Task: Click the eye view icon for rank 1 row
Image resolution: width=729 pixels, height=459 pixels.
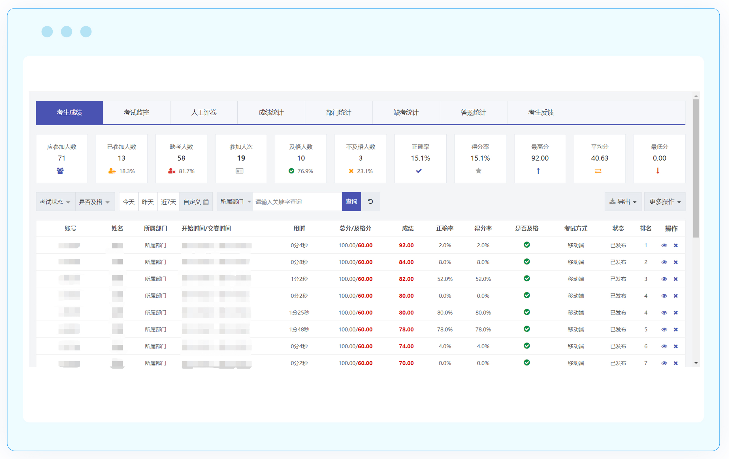Action: point(664,245)
